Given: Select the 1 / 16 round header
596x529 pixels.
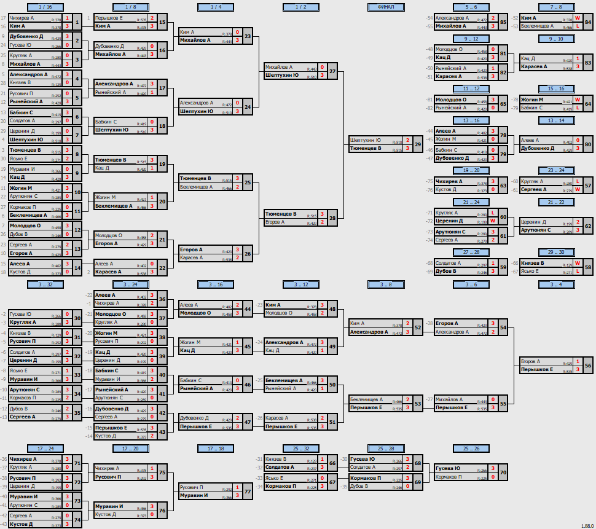Looking at the screenshot, I should click(x=45, y=7).
